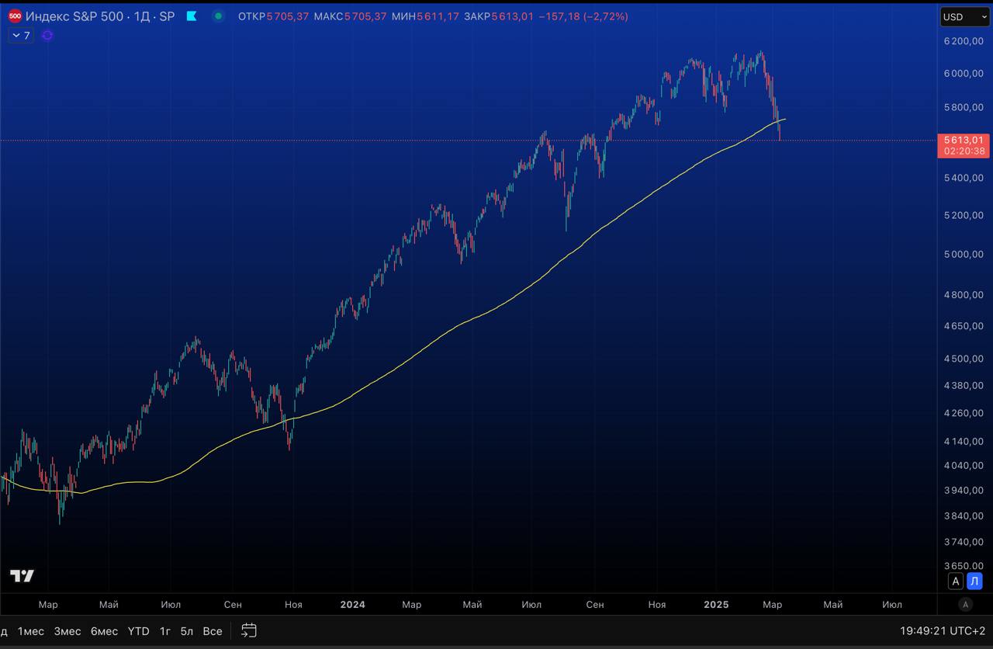Click the 19:49:21 UTC+2 timezone clock
This screenshot has width=993, height=649.
coord(941,631)
